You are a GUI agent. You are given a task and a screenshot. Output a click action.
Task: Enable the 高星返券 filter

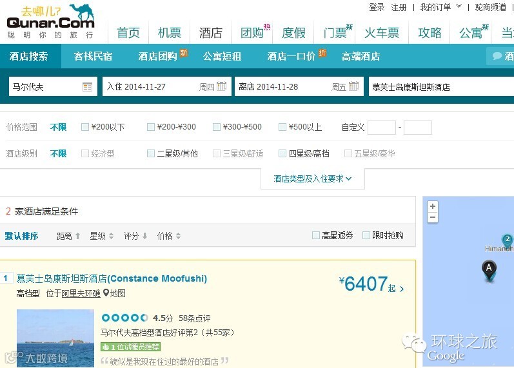315,235
